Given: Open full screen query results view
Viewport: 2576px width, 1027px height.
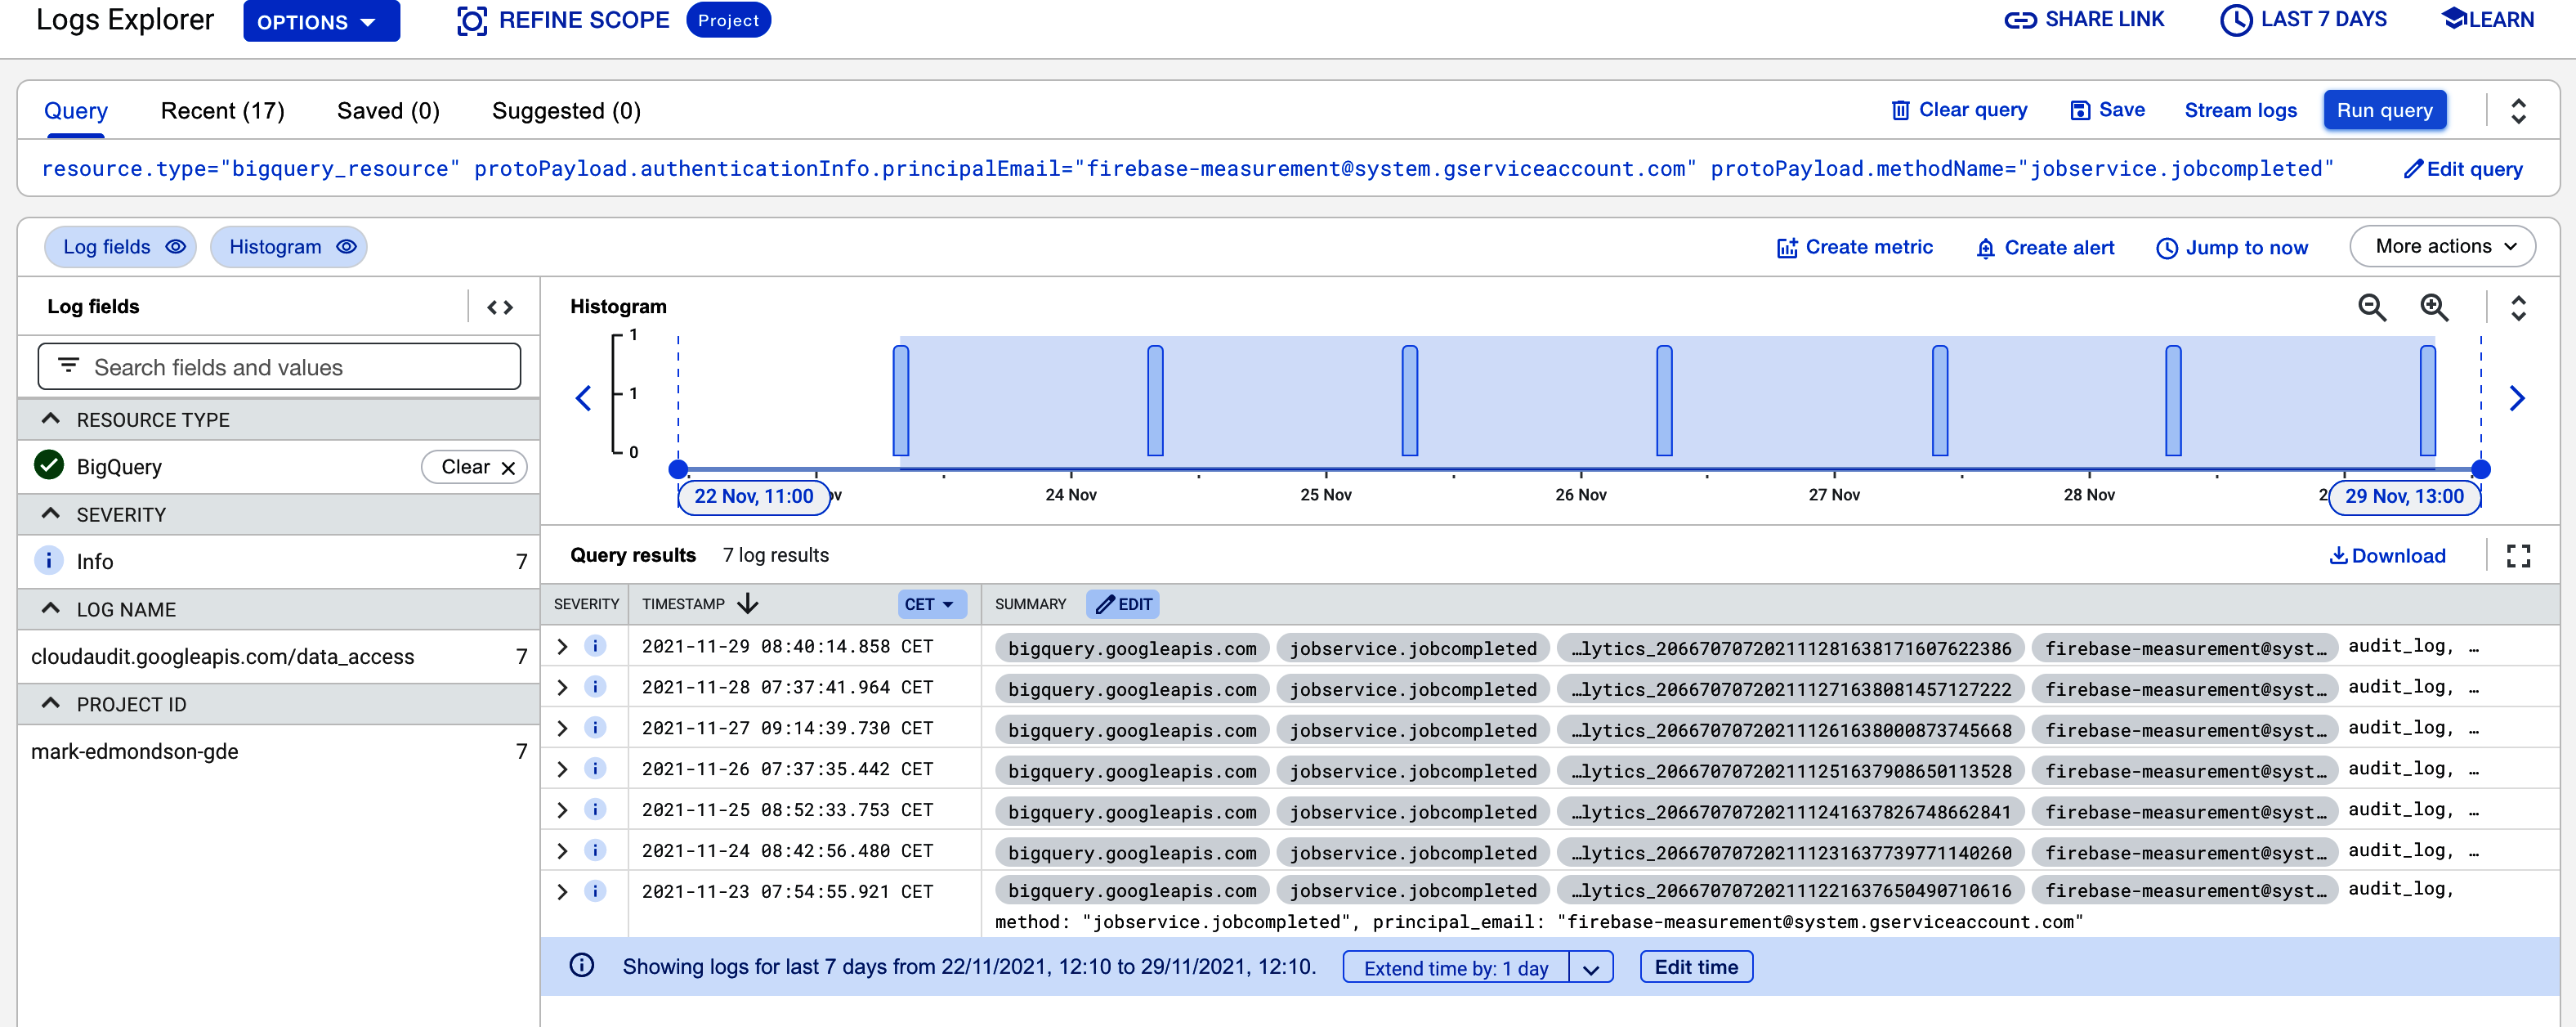Looking at the screenshot, I should 2518,555.
